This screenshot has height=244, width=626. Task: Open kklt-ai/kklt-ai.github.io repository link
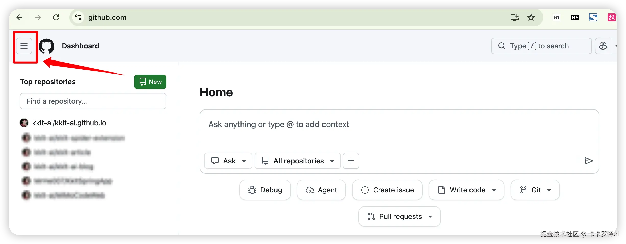click(x=69, y=123)
